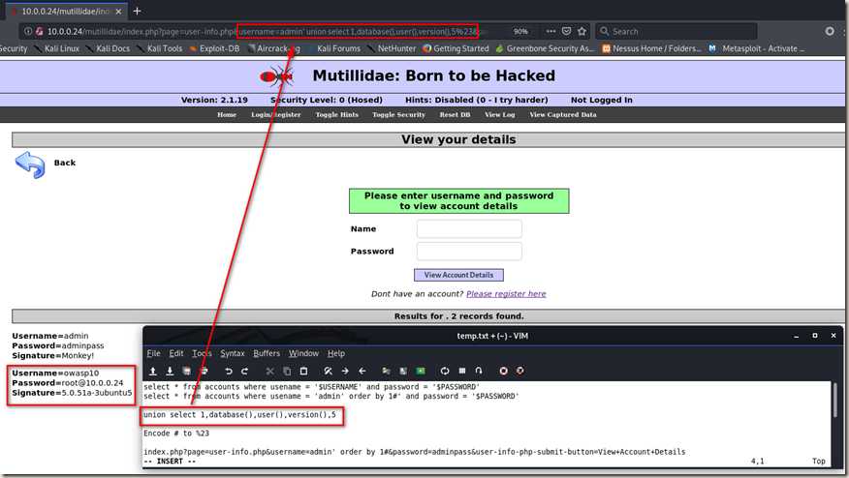Open the Edit menu in VIM
Viewport: 849px width, 478px height.
coord(176,353)
